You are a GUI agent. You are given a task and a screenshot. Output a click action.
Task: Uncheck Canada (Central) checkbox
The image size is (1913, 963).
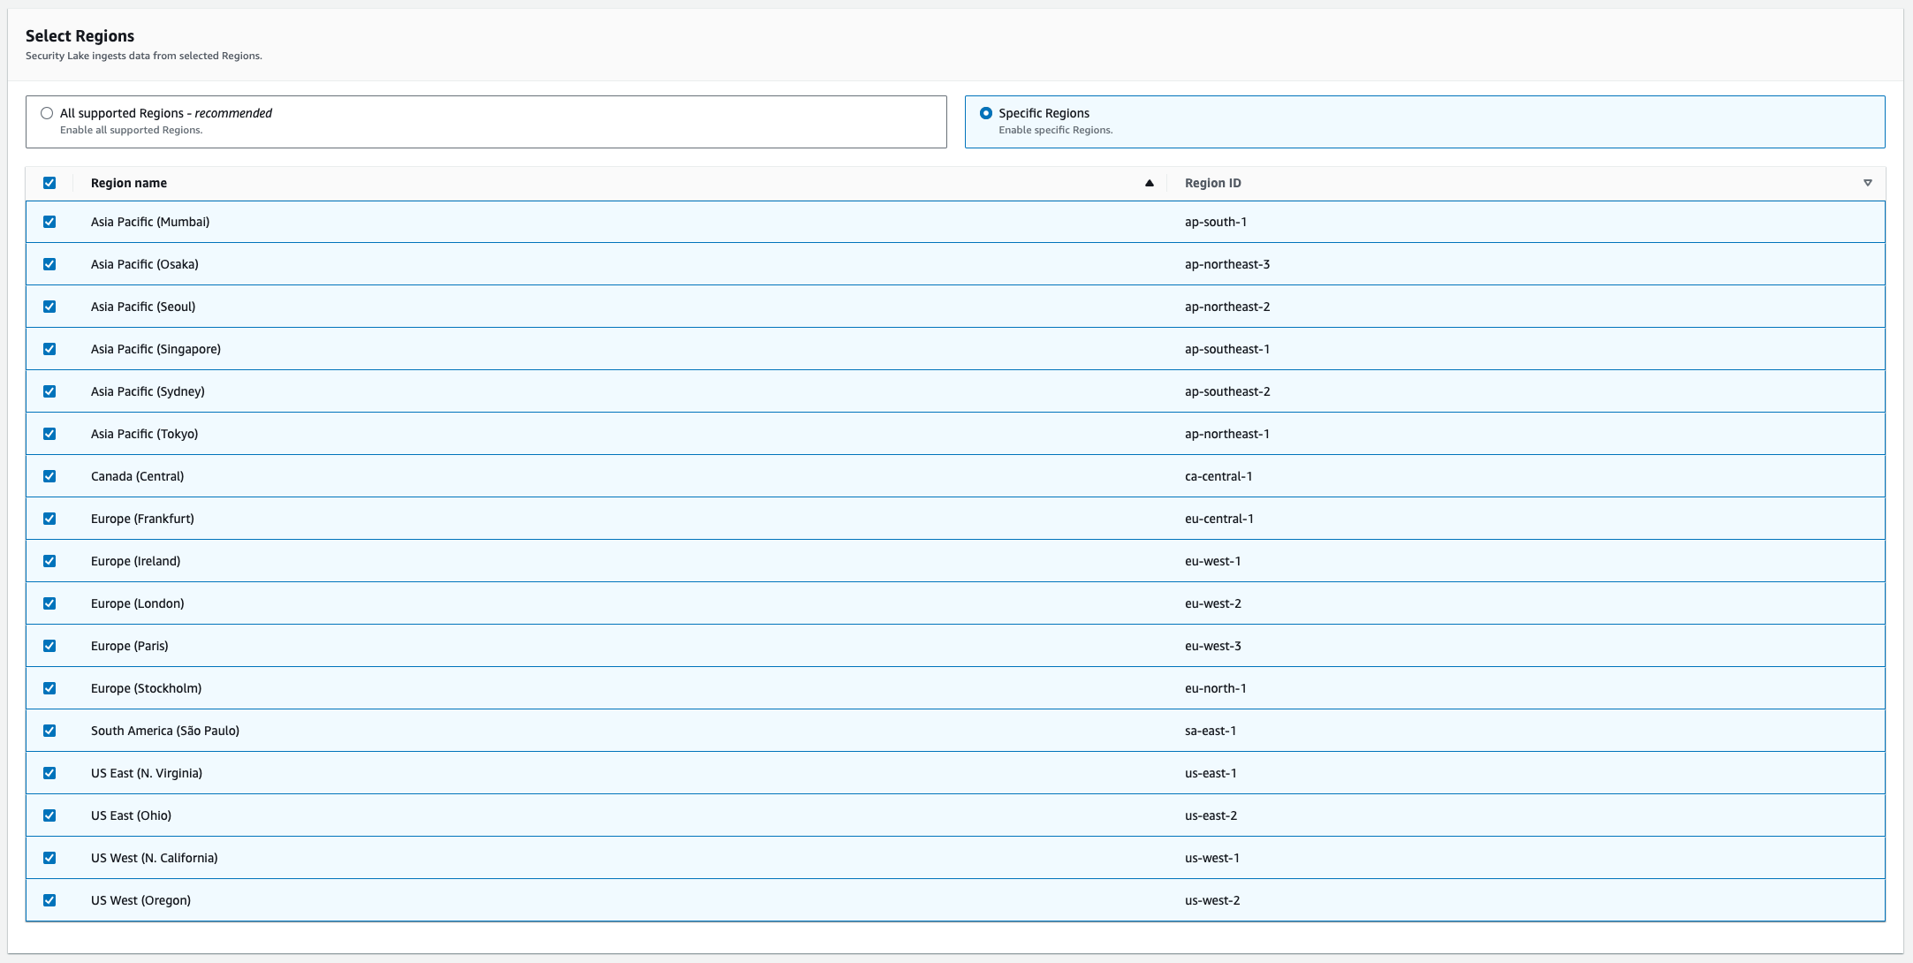[49, 476]
